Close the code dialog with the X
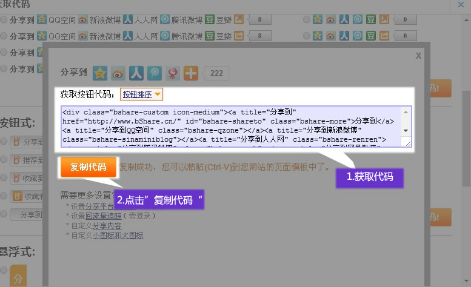This screenshot has width=471, height=287. pos(418,55)
